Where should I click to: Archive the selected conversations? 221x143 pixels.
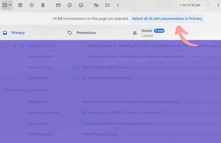pos(20,5)
